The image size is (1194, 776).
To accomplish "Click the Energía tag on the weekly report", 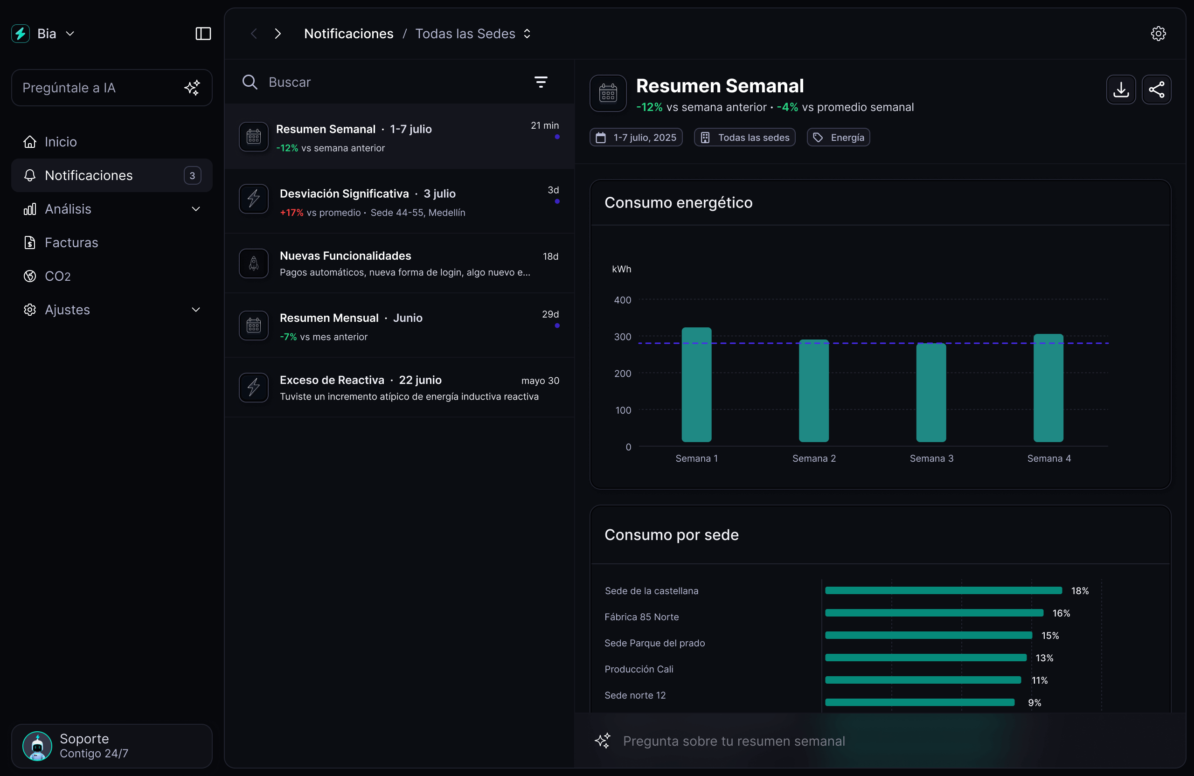I will pyautogui.click(x=838, y=137).
